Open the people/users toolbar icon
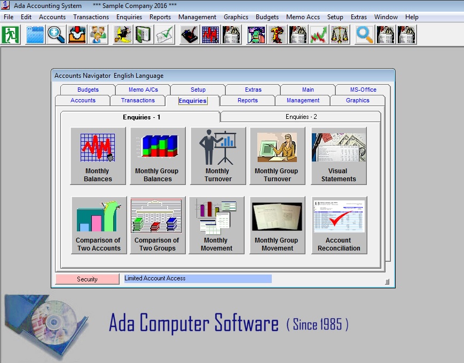464x363 pixels. click(x=98, y=35)
